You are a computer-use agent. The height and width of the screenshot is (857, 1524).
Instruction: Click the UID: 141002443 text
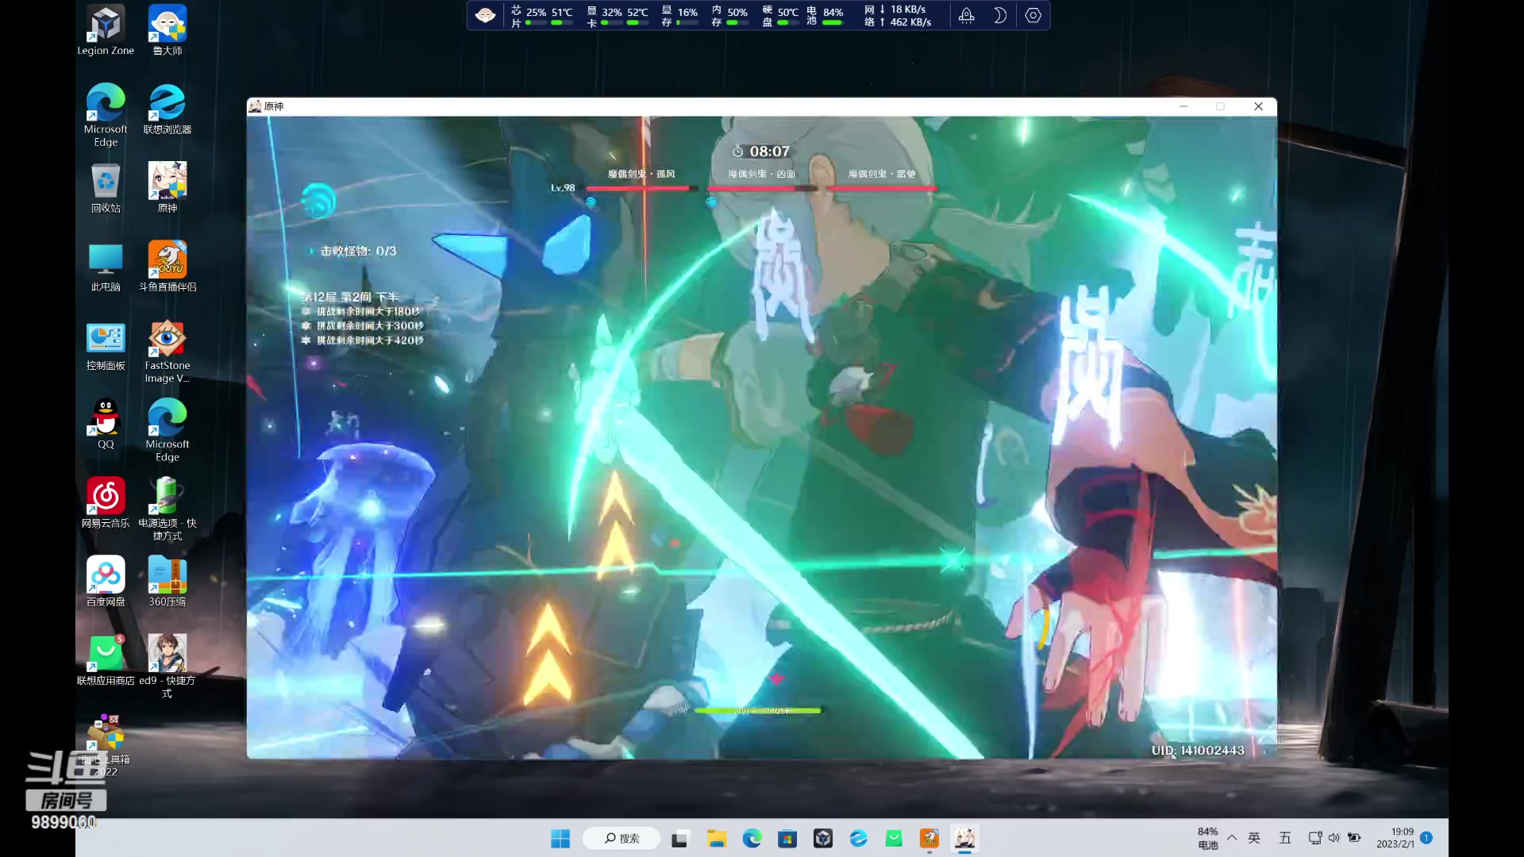click(1198, 750)
